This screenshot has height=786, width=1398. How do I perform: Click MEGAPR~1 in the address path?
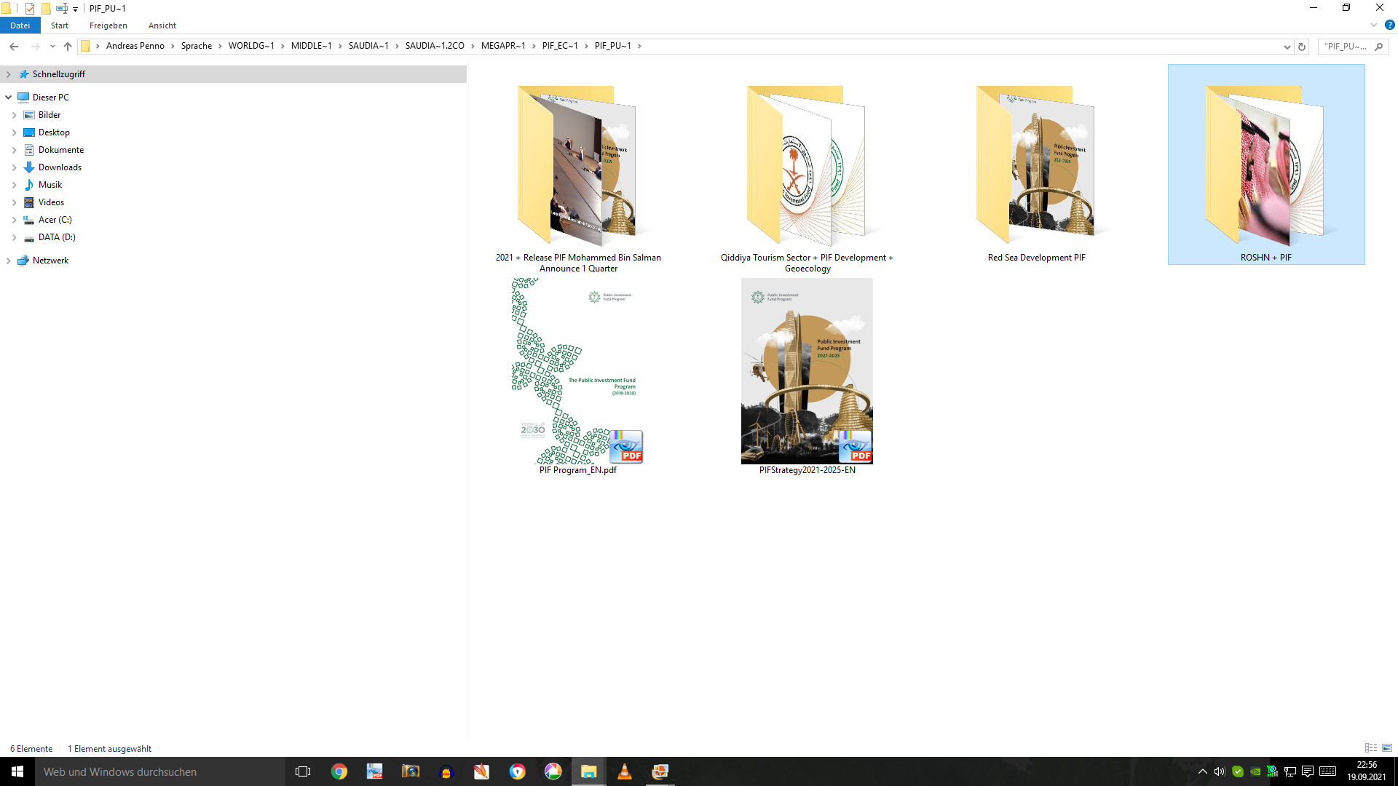pos(503,46)
